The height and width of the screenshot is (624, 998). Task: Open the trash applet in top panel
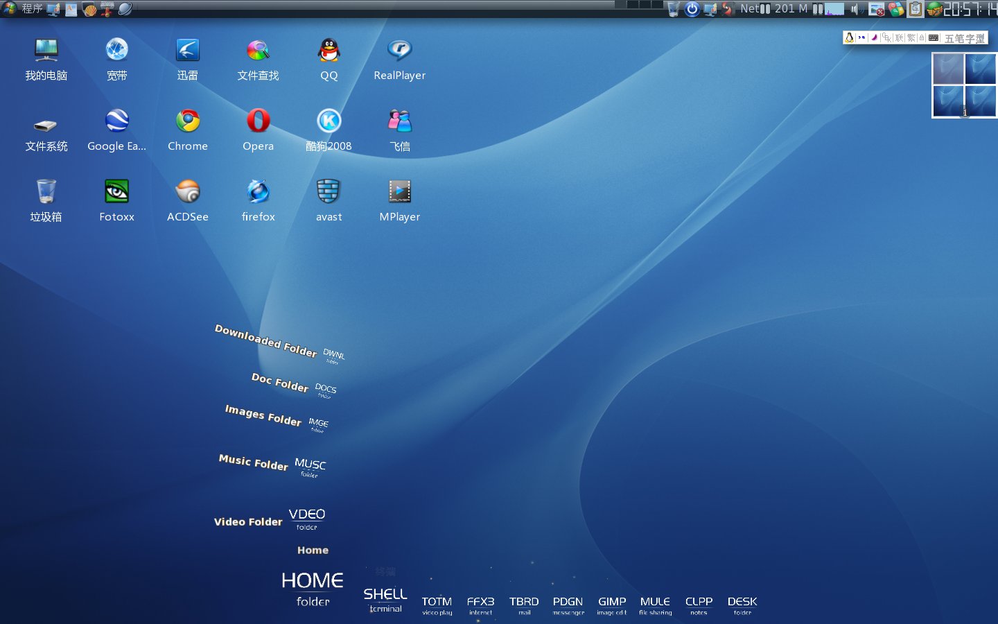(x=673, y=9)
